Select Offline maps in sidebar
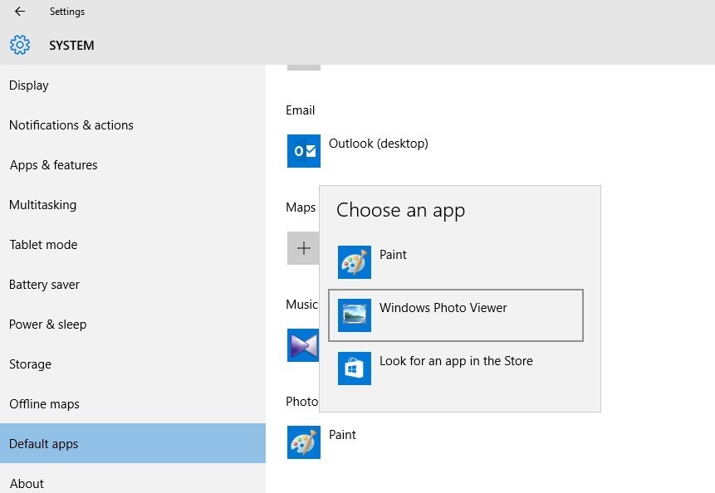Screen dimensions: 715x493 (45, 404)
